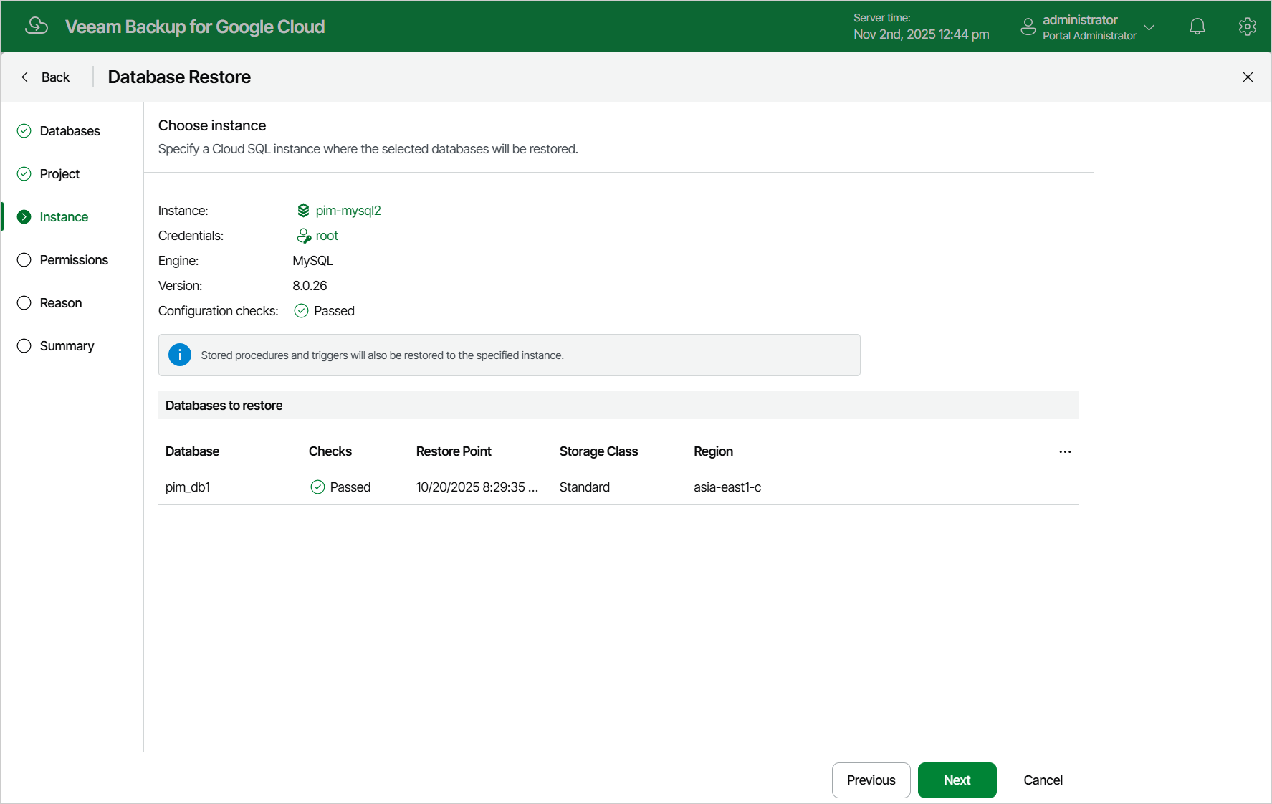Click the Cancel button
The height and width of the screenshot is (804, 1272).
[1043, 780]
